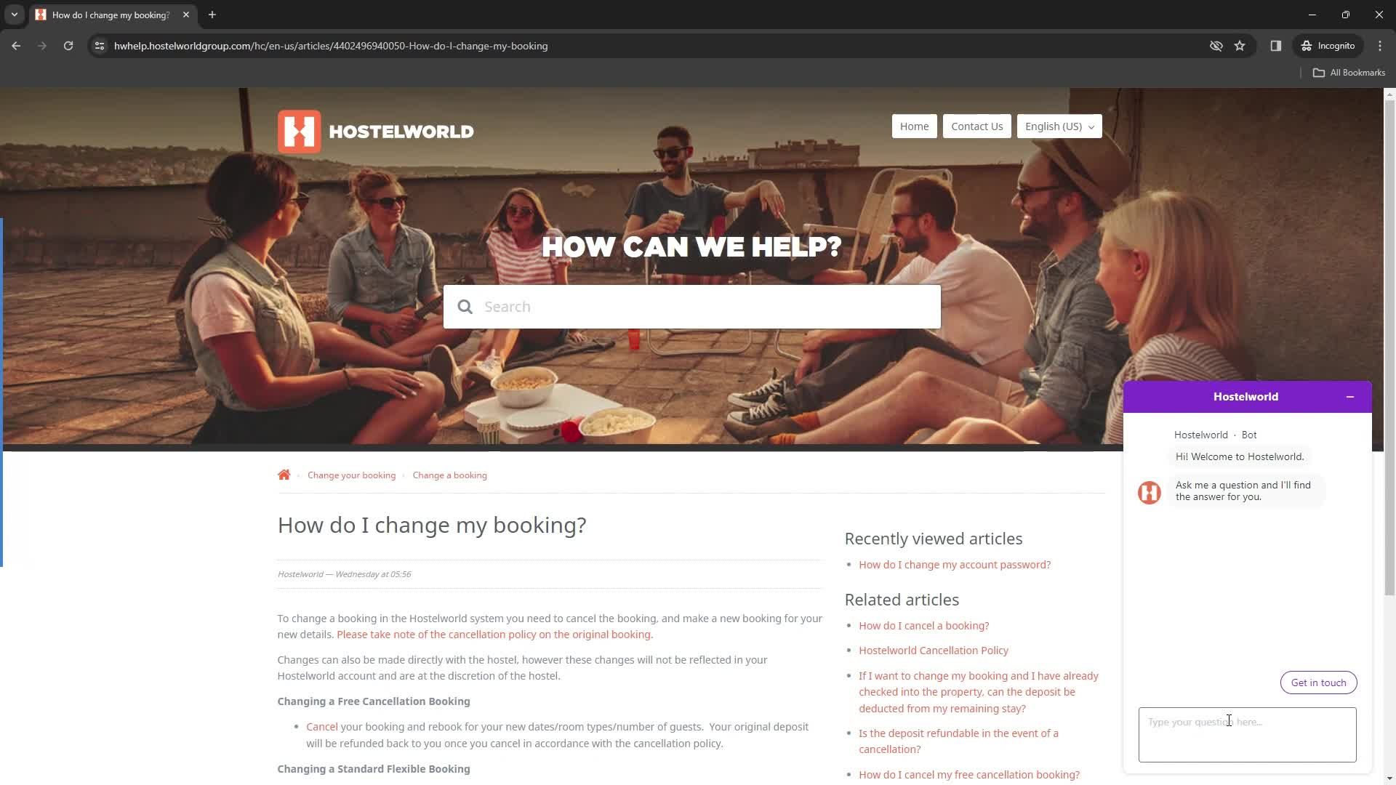Click the cancellation policy link in article
The width and height of the screenshot is (1396, 785).
pos(496,635)
